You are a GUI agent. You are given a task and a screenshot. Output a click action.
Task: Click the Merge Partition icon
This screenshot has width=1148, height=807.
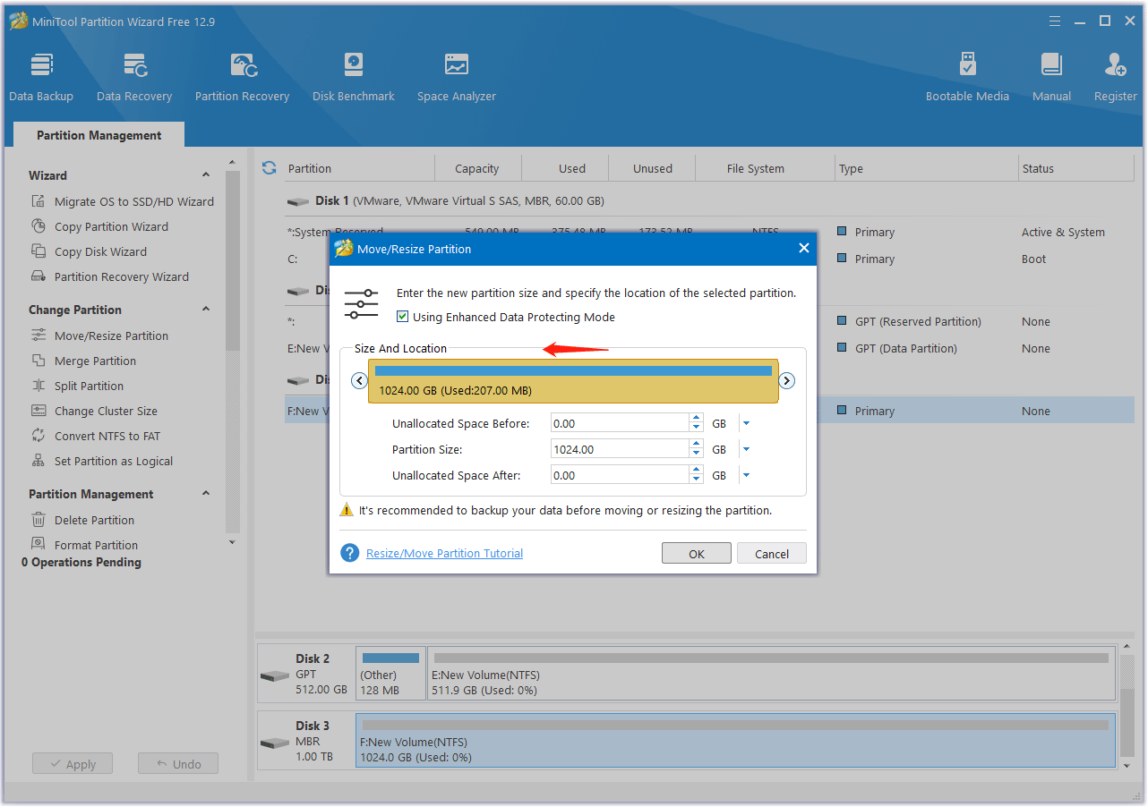[x=39, y=361]
